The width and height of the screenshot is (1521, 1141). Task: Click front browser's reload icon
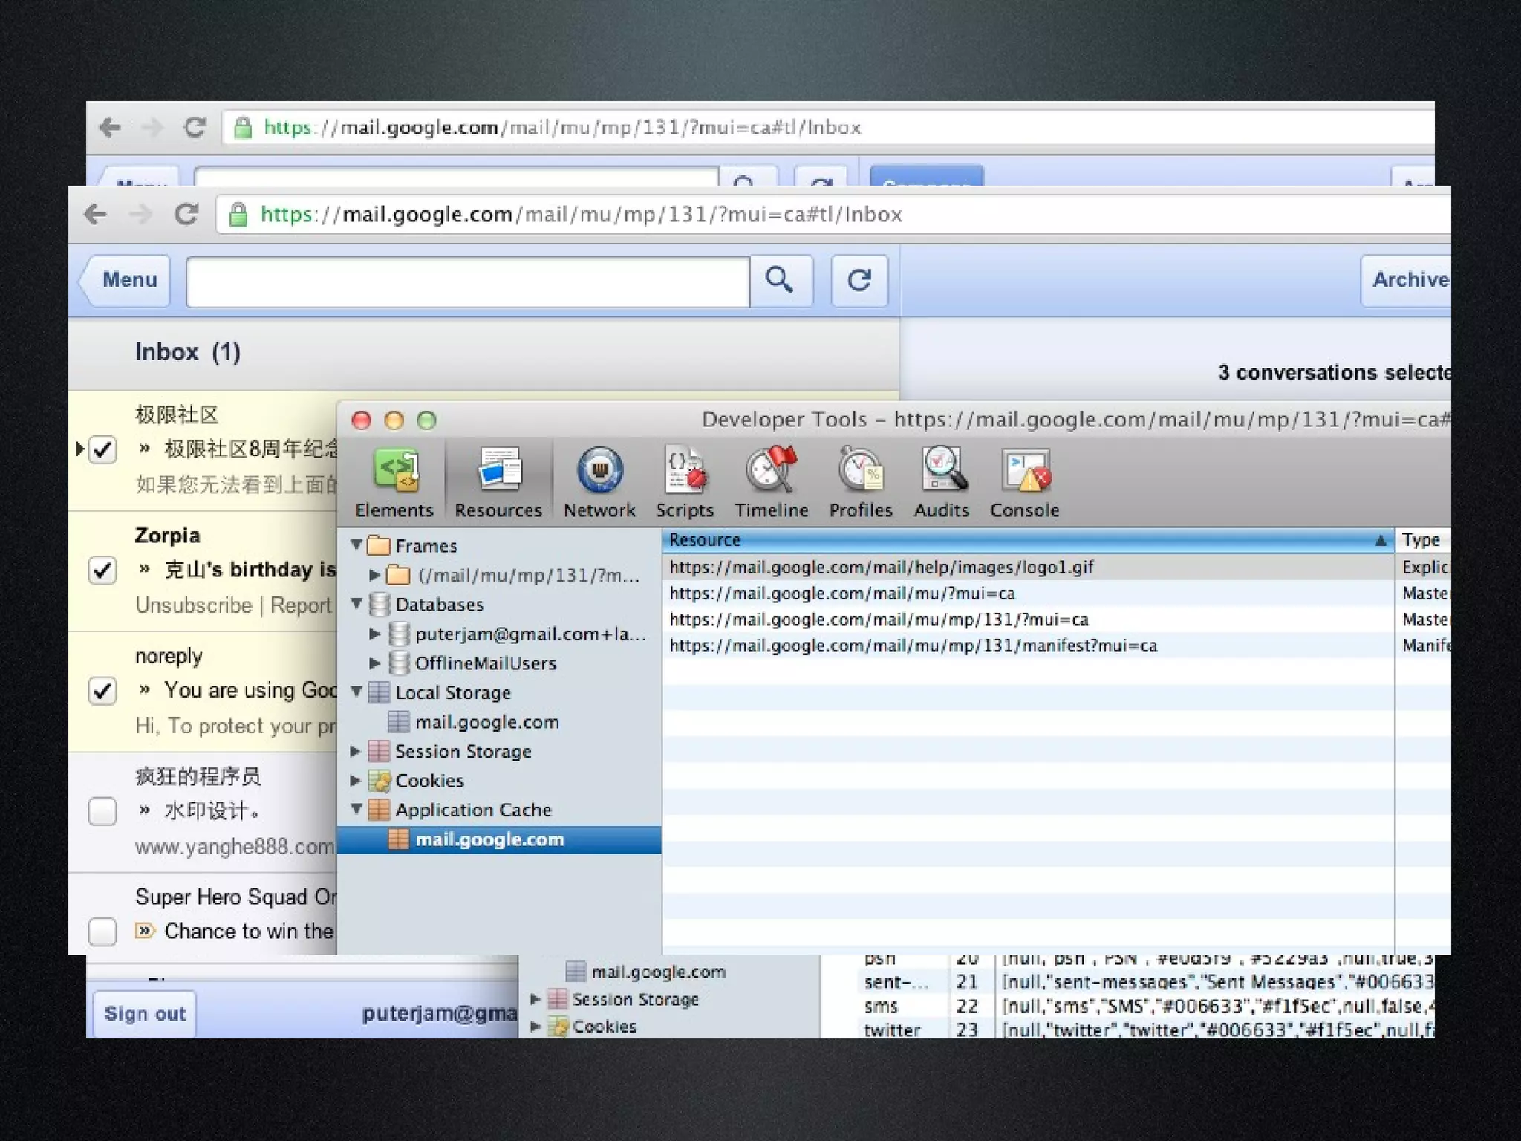pos(186,215)
